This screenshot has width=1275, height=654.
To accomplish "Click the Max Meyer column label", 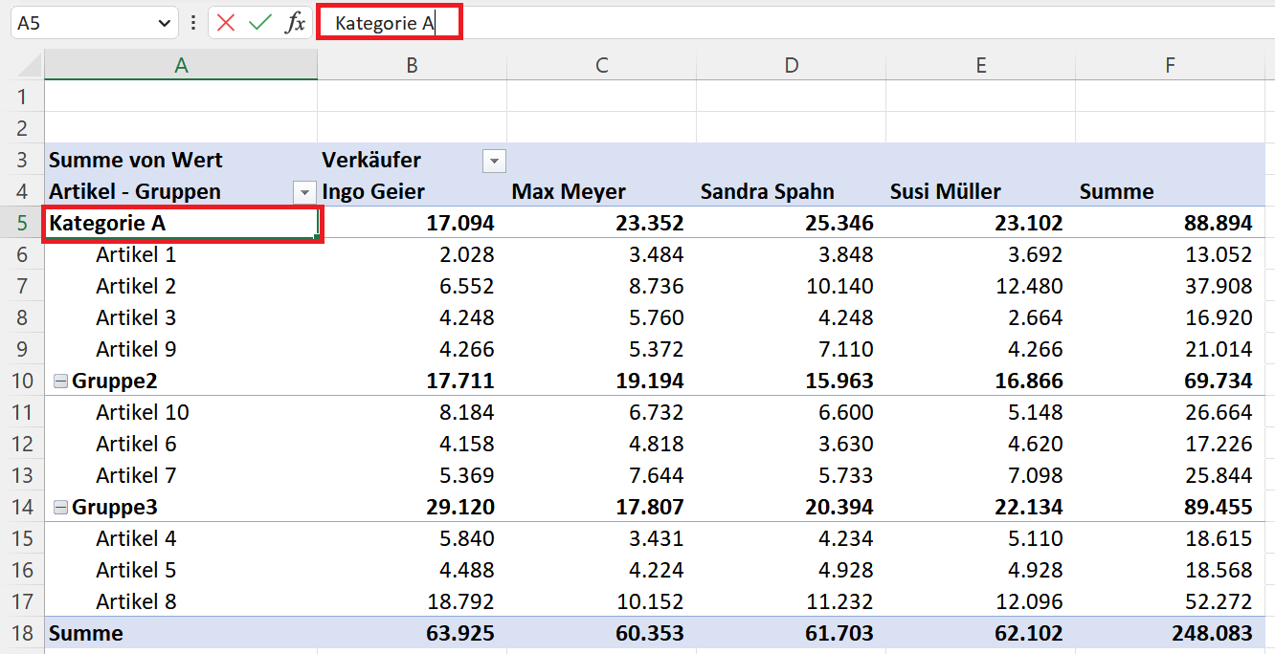I will [569, 192].
